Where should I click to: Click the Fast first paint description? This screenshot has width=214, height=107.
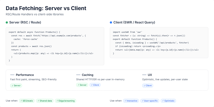click(33, 79)
